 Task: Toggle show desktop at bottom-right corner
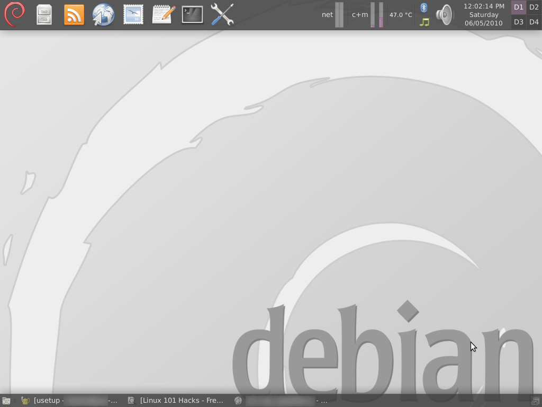tap(536, 400)
